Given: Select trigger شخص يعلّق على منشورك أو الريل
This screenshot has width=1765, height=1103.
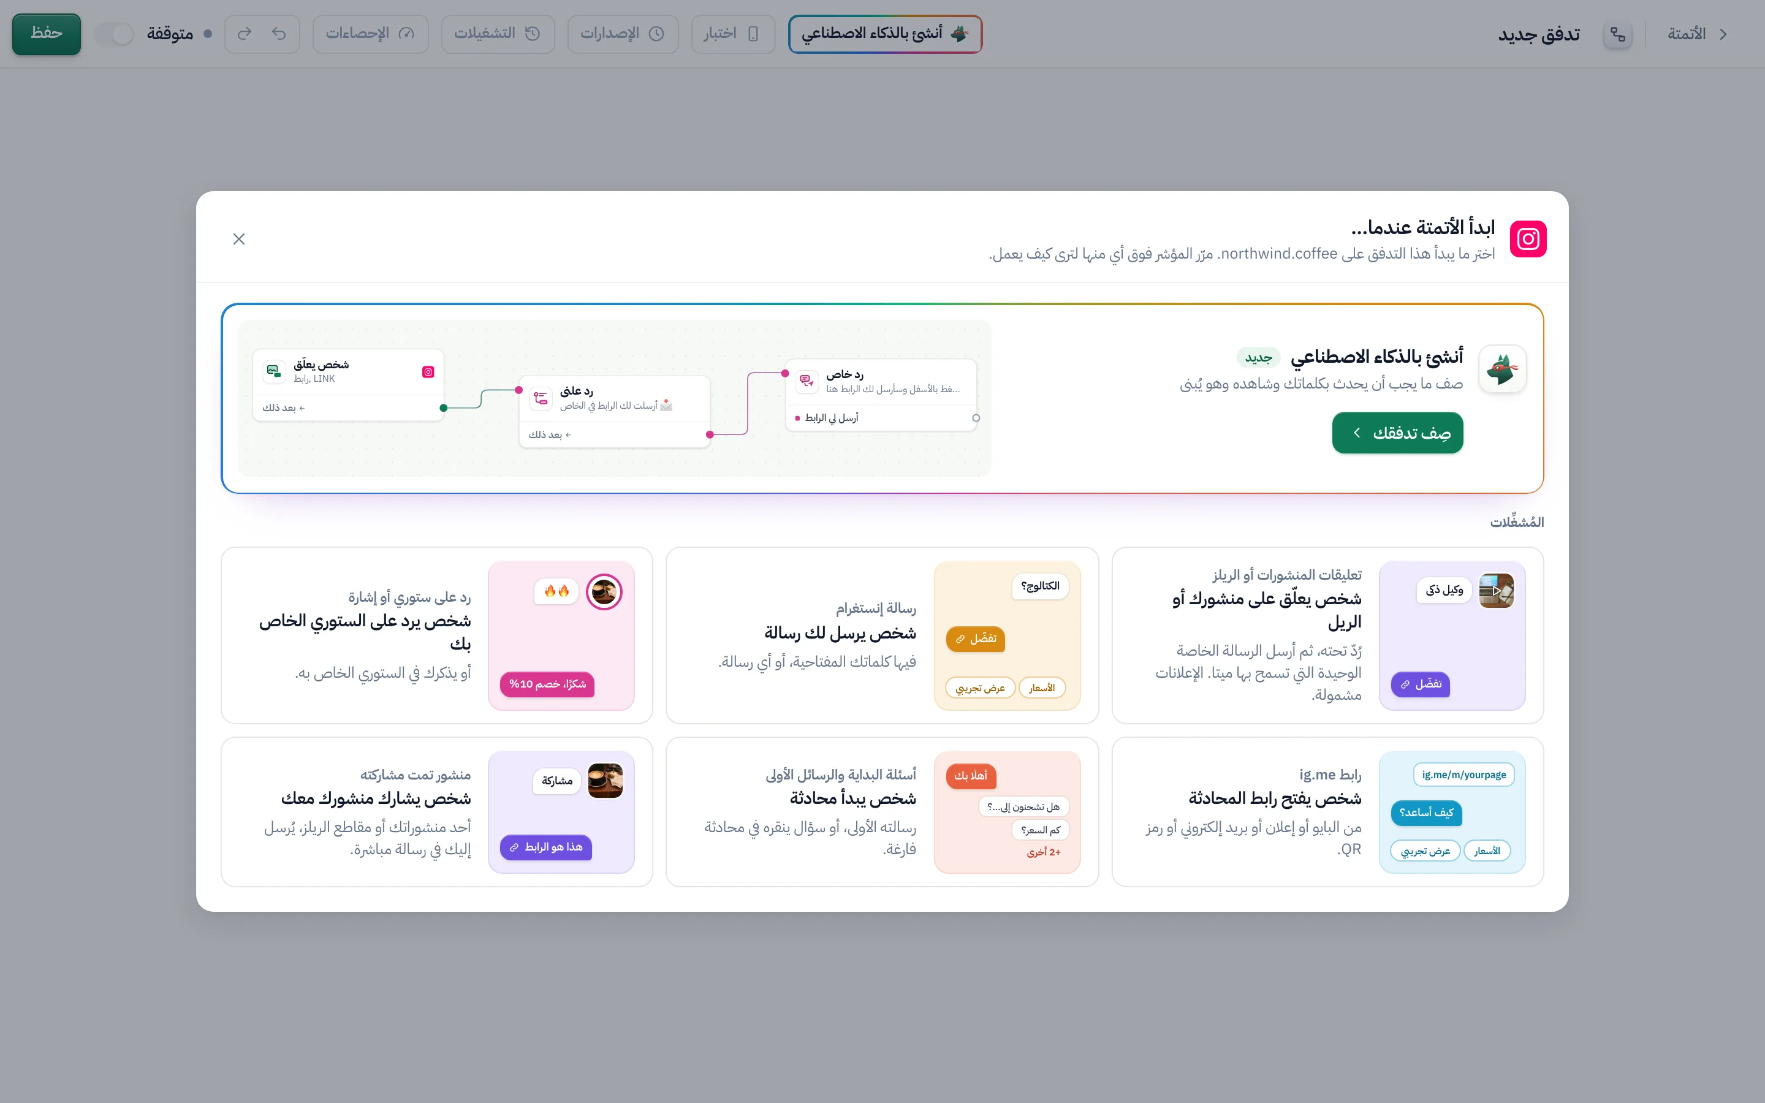Looking at the screenshot, I should pyautogui.click(x=1327, y=635).
